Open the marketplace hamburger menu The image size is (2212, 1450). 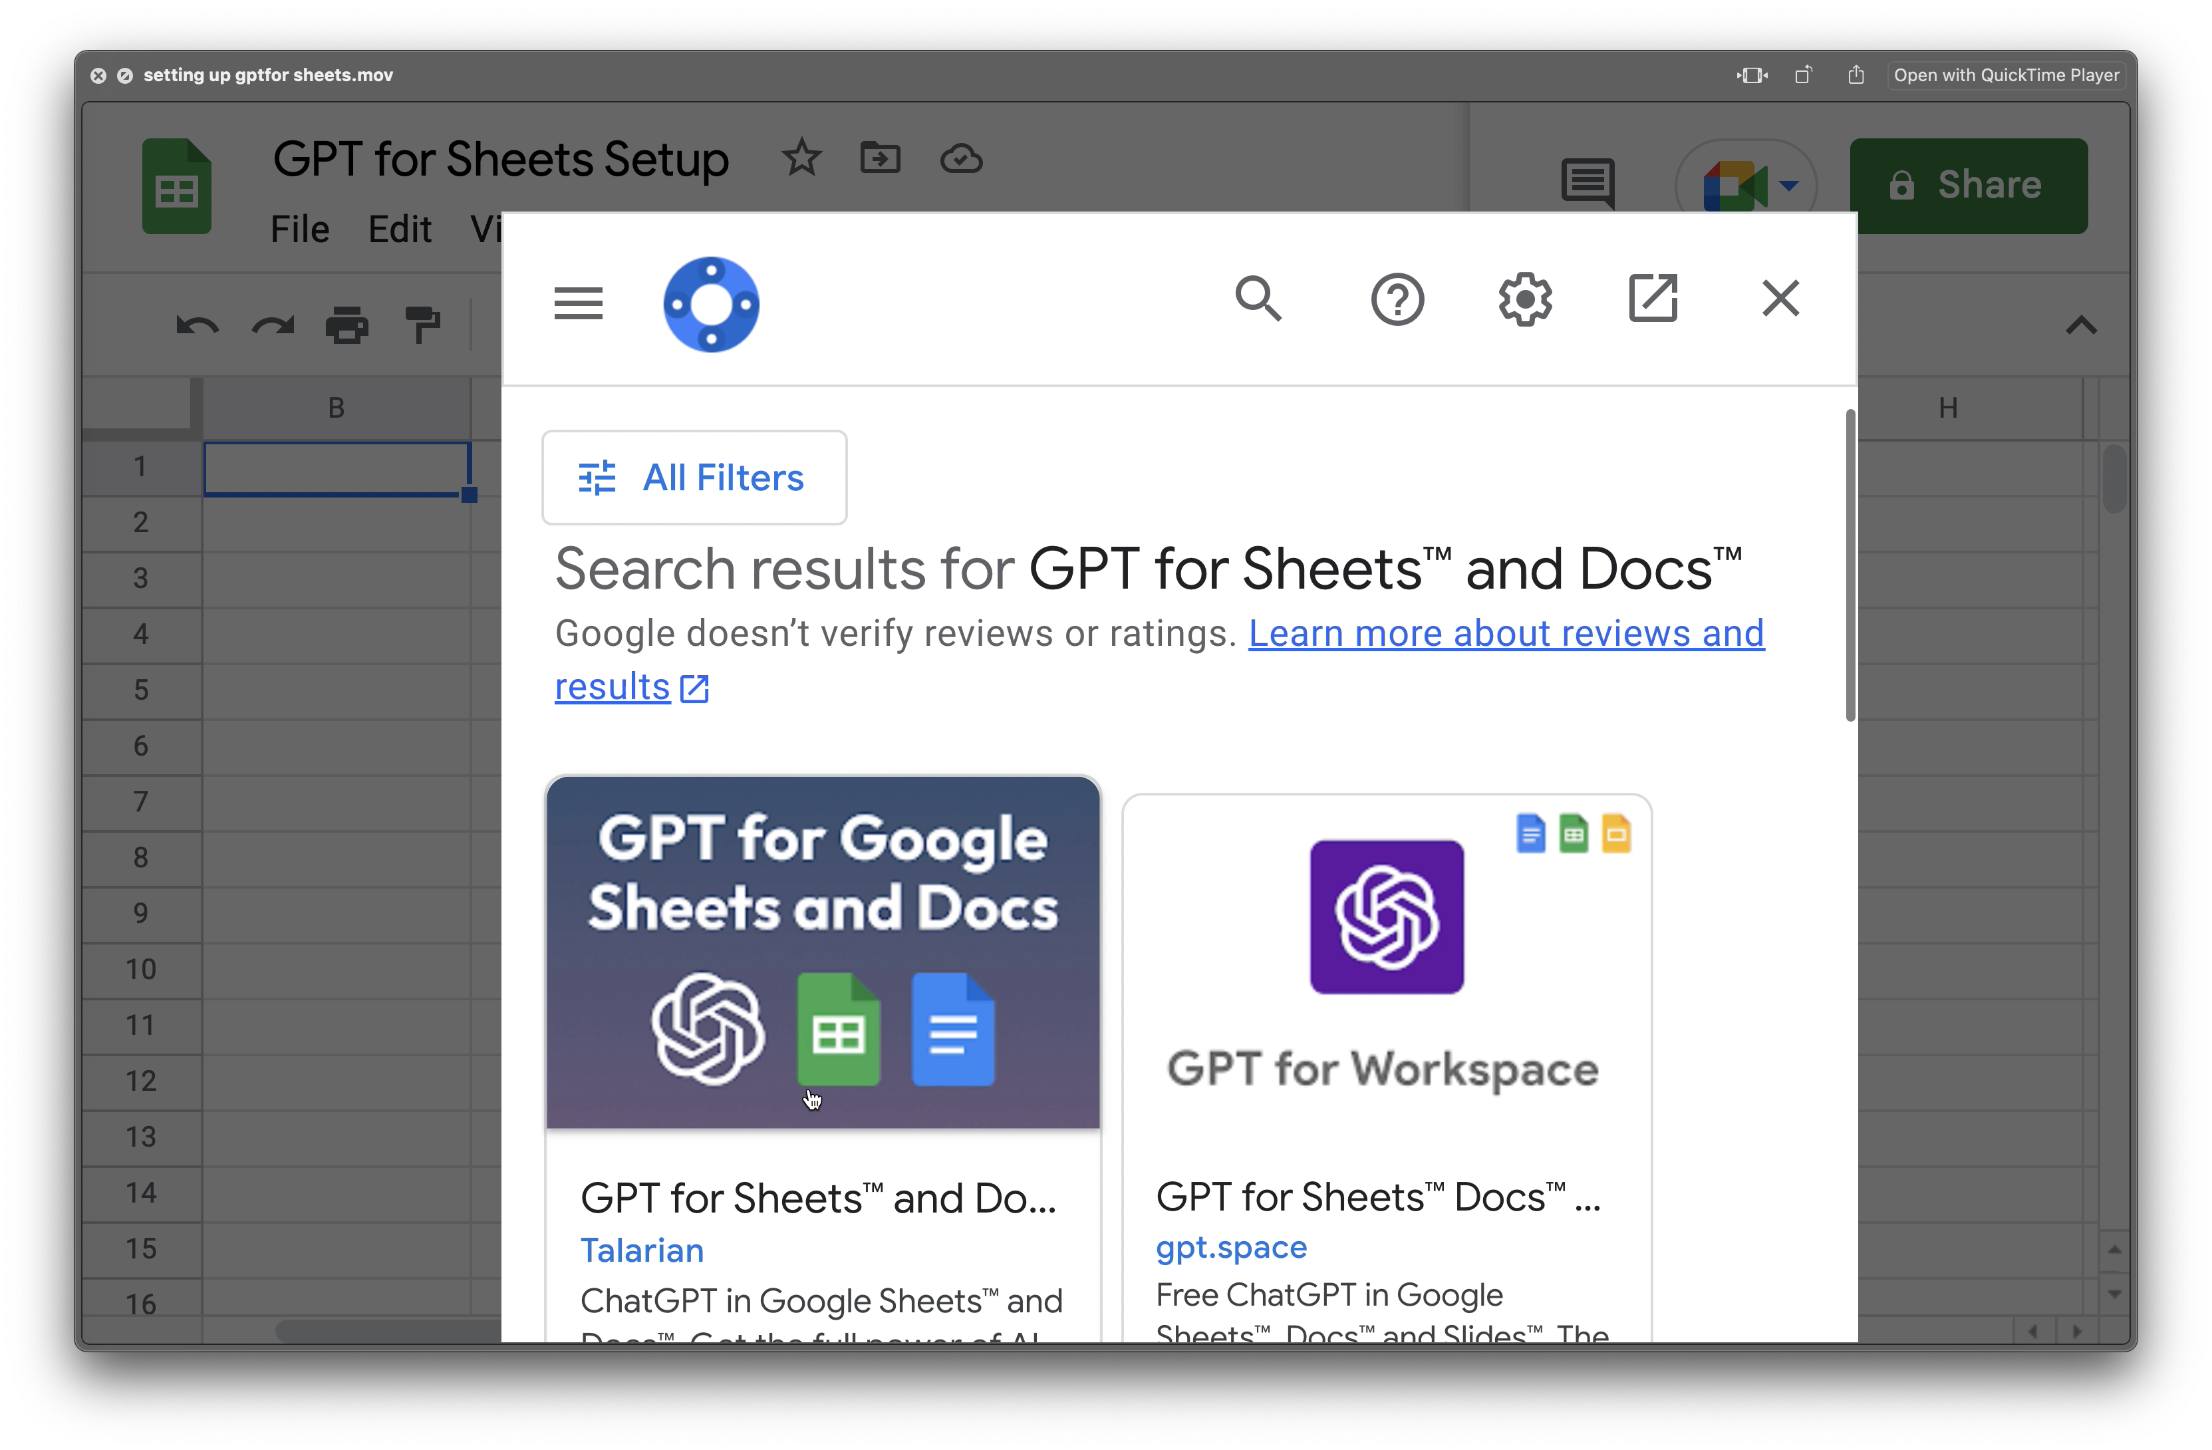click(578, 303)
